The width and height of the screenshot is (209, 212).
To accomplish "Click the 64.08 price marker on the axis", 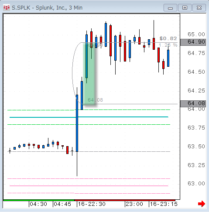I will tap(193, 104).
